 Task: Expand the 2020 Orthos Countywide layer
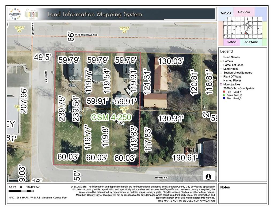[x=239, y=88]
